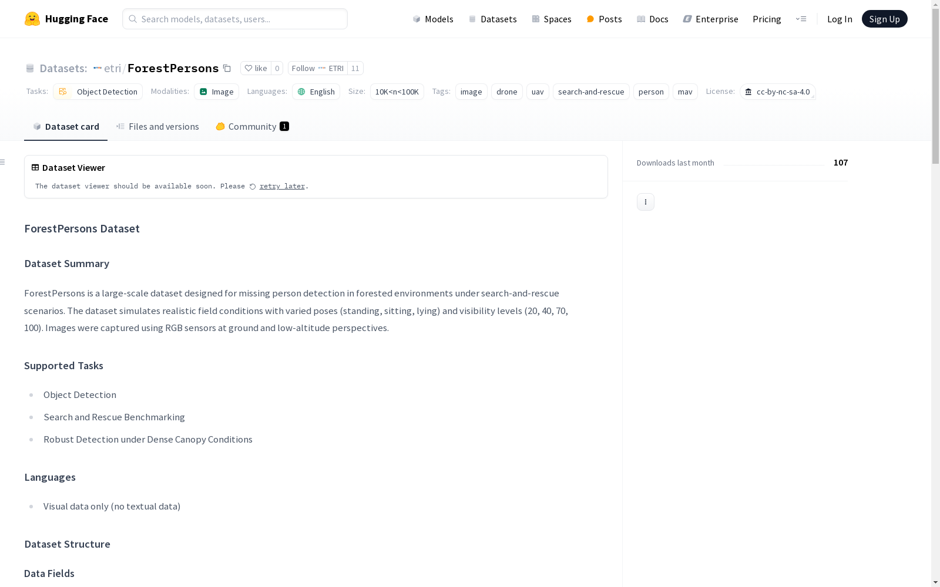
Task: Click the search magnifier icon
Action: (x=133, y=19)
